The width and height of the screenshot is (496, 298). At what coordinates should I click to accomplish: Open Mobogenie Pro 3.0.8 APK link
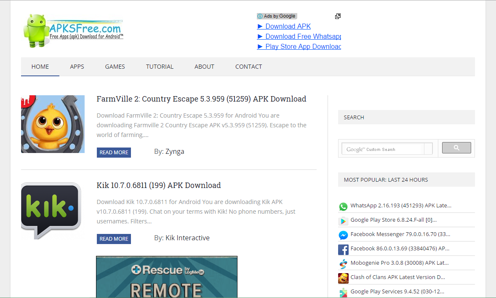click(x=400, y=263)
